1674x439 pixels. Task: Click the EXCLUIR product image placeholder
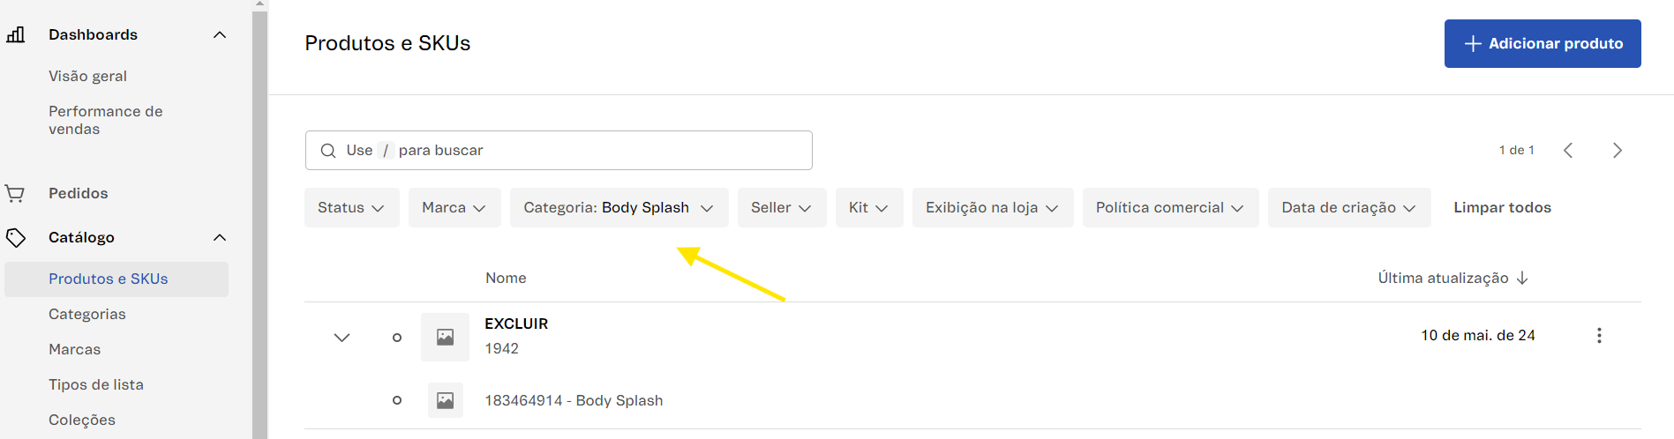pyautogui.click(x=445, y=337)
